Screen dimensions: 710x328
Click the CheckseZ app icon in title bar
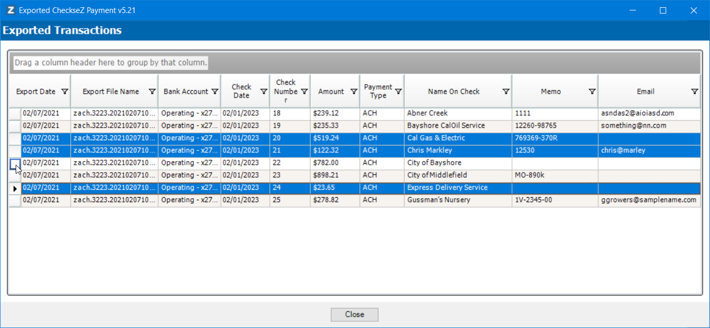10,10
